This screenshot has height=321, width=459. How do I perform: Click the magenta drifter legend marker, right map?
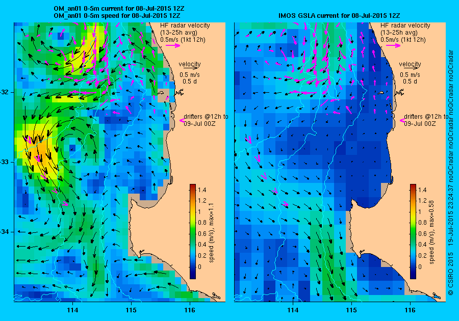[402, 120]
